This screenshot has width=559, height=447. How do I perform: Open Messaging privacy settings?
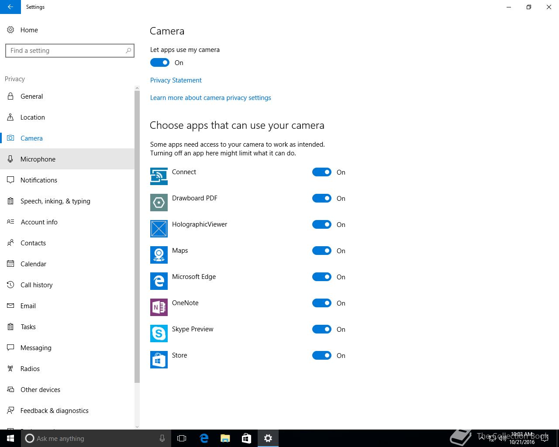click(x=67, y=347)
